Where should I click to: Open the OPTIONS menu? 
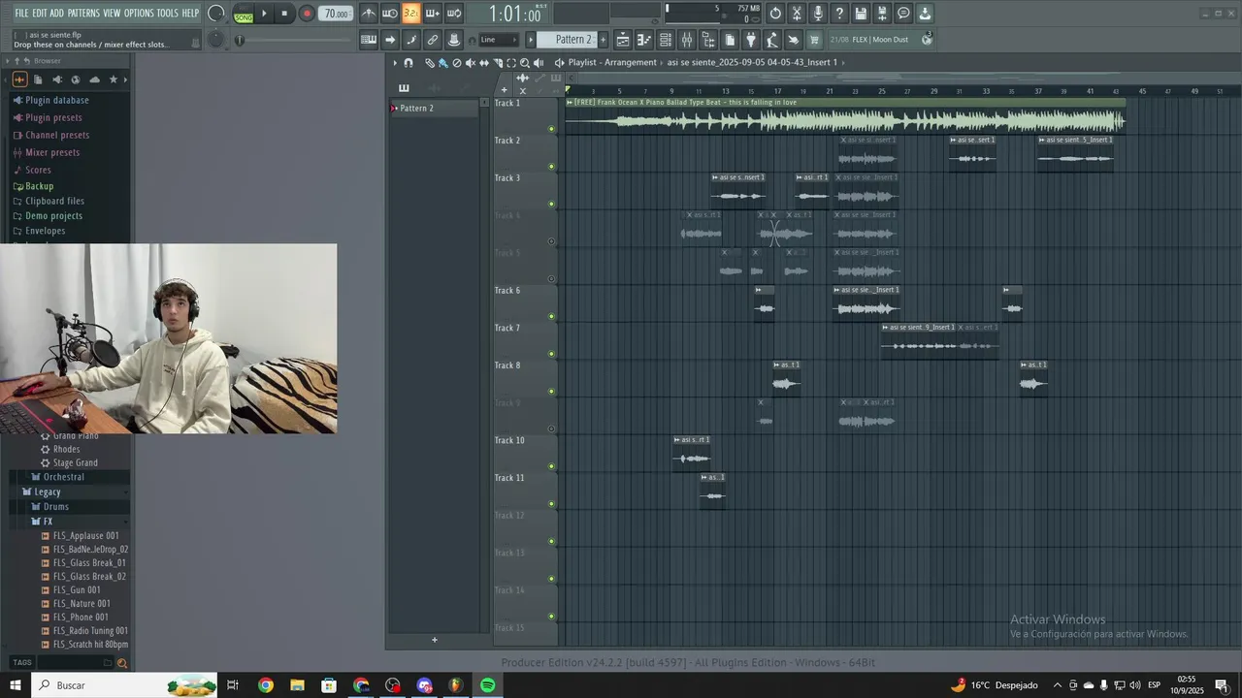pos(139,14)
